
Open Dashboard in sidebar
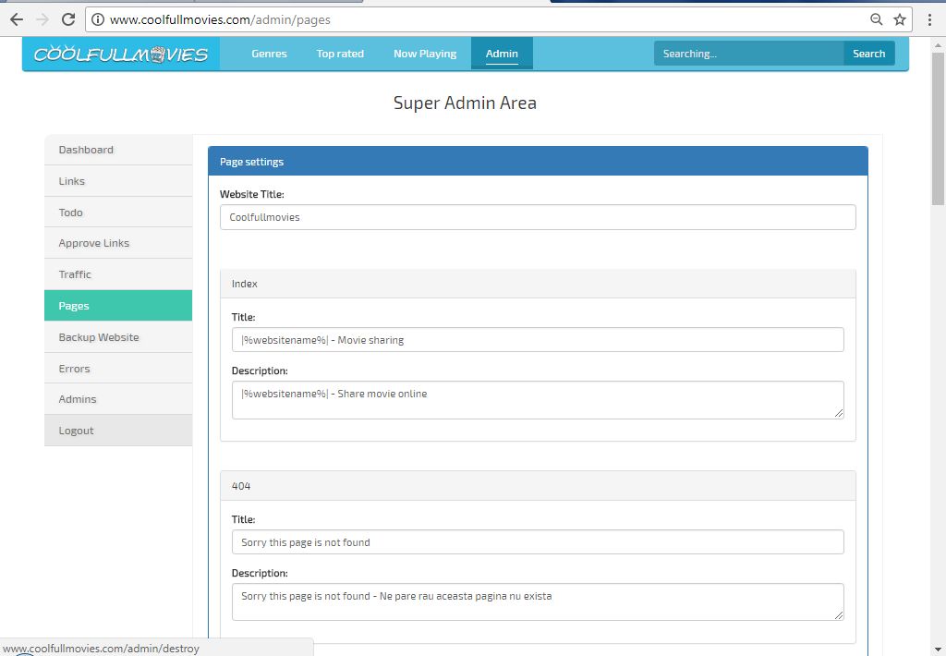point(118,150)
